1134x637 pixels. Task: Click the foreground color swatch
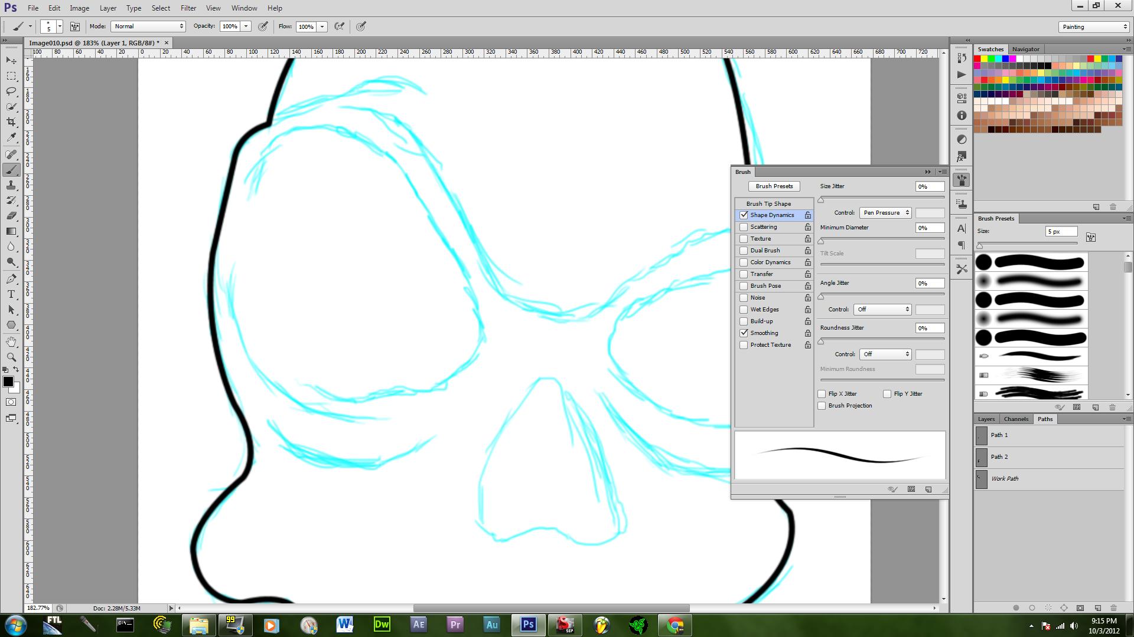point(8,382)
